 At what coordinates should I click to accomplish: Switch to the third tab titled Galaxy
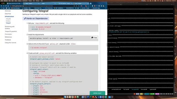point(48,4)
